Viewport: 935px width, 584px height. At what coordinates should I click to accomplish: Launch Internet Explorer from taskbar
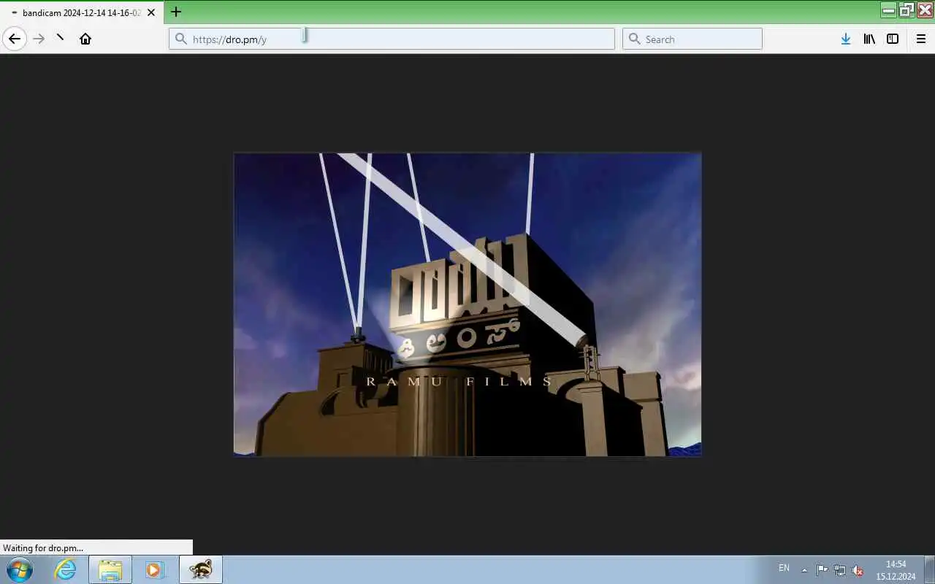pos(66,569)
